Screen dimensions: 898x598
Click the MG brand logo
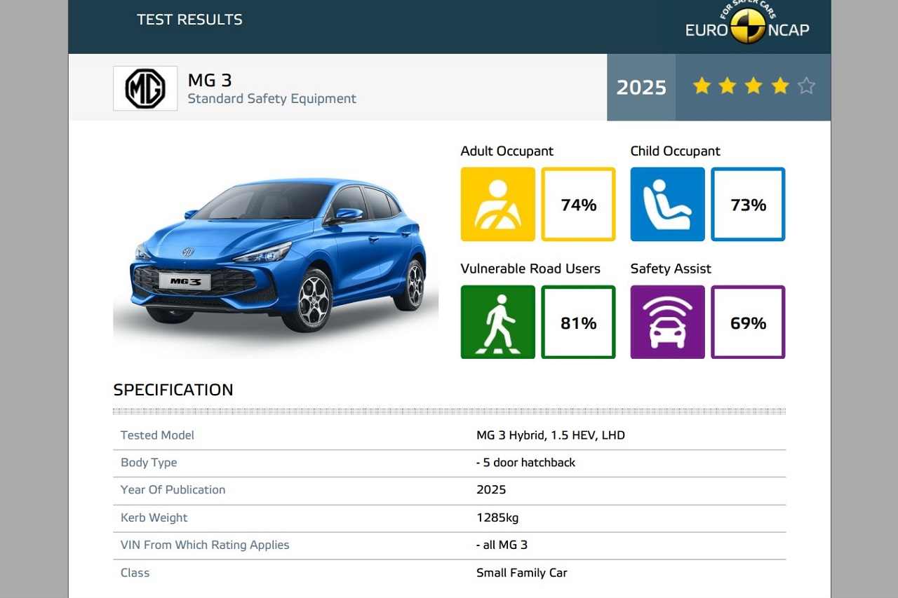[x=145, y=88]
